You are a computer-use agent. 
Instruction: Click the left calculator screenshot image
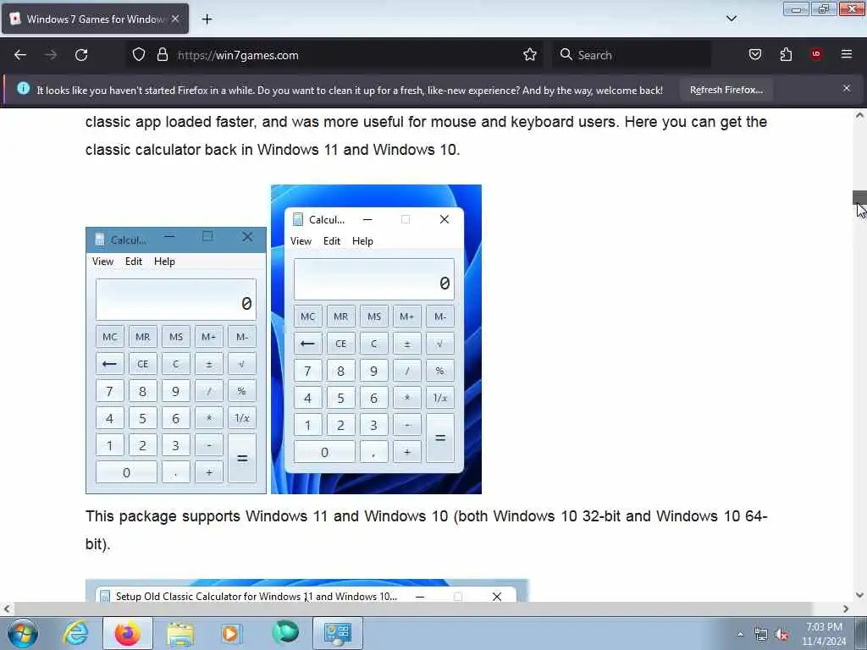(x=176, y=361)
